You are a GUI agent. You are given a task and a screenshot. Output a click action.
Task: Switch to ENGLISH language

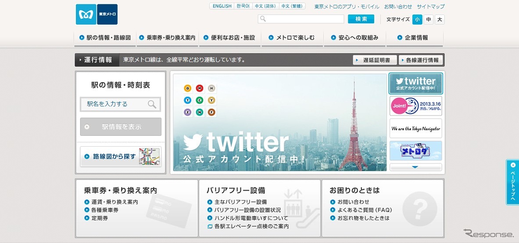222,6
